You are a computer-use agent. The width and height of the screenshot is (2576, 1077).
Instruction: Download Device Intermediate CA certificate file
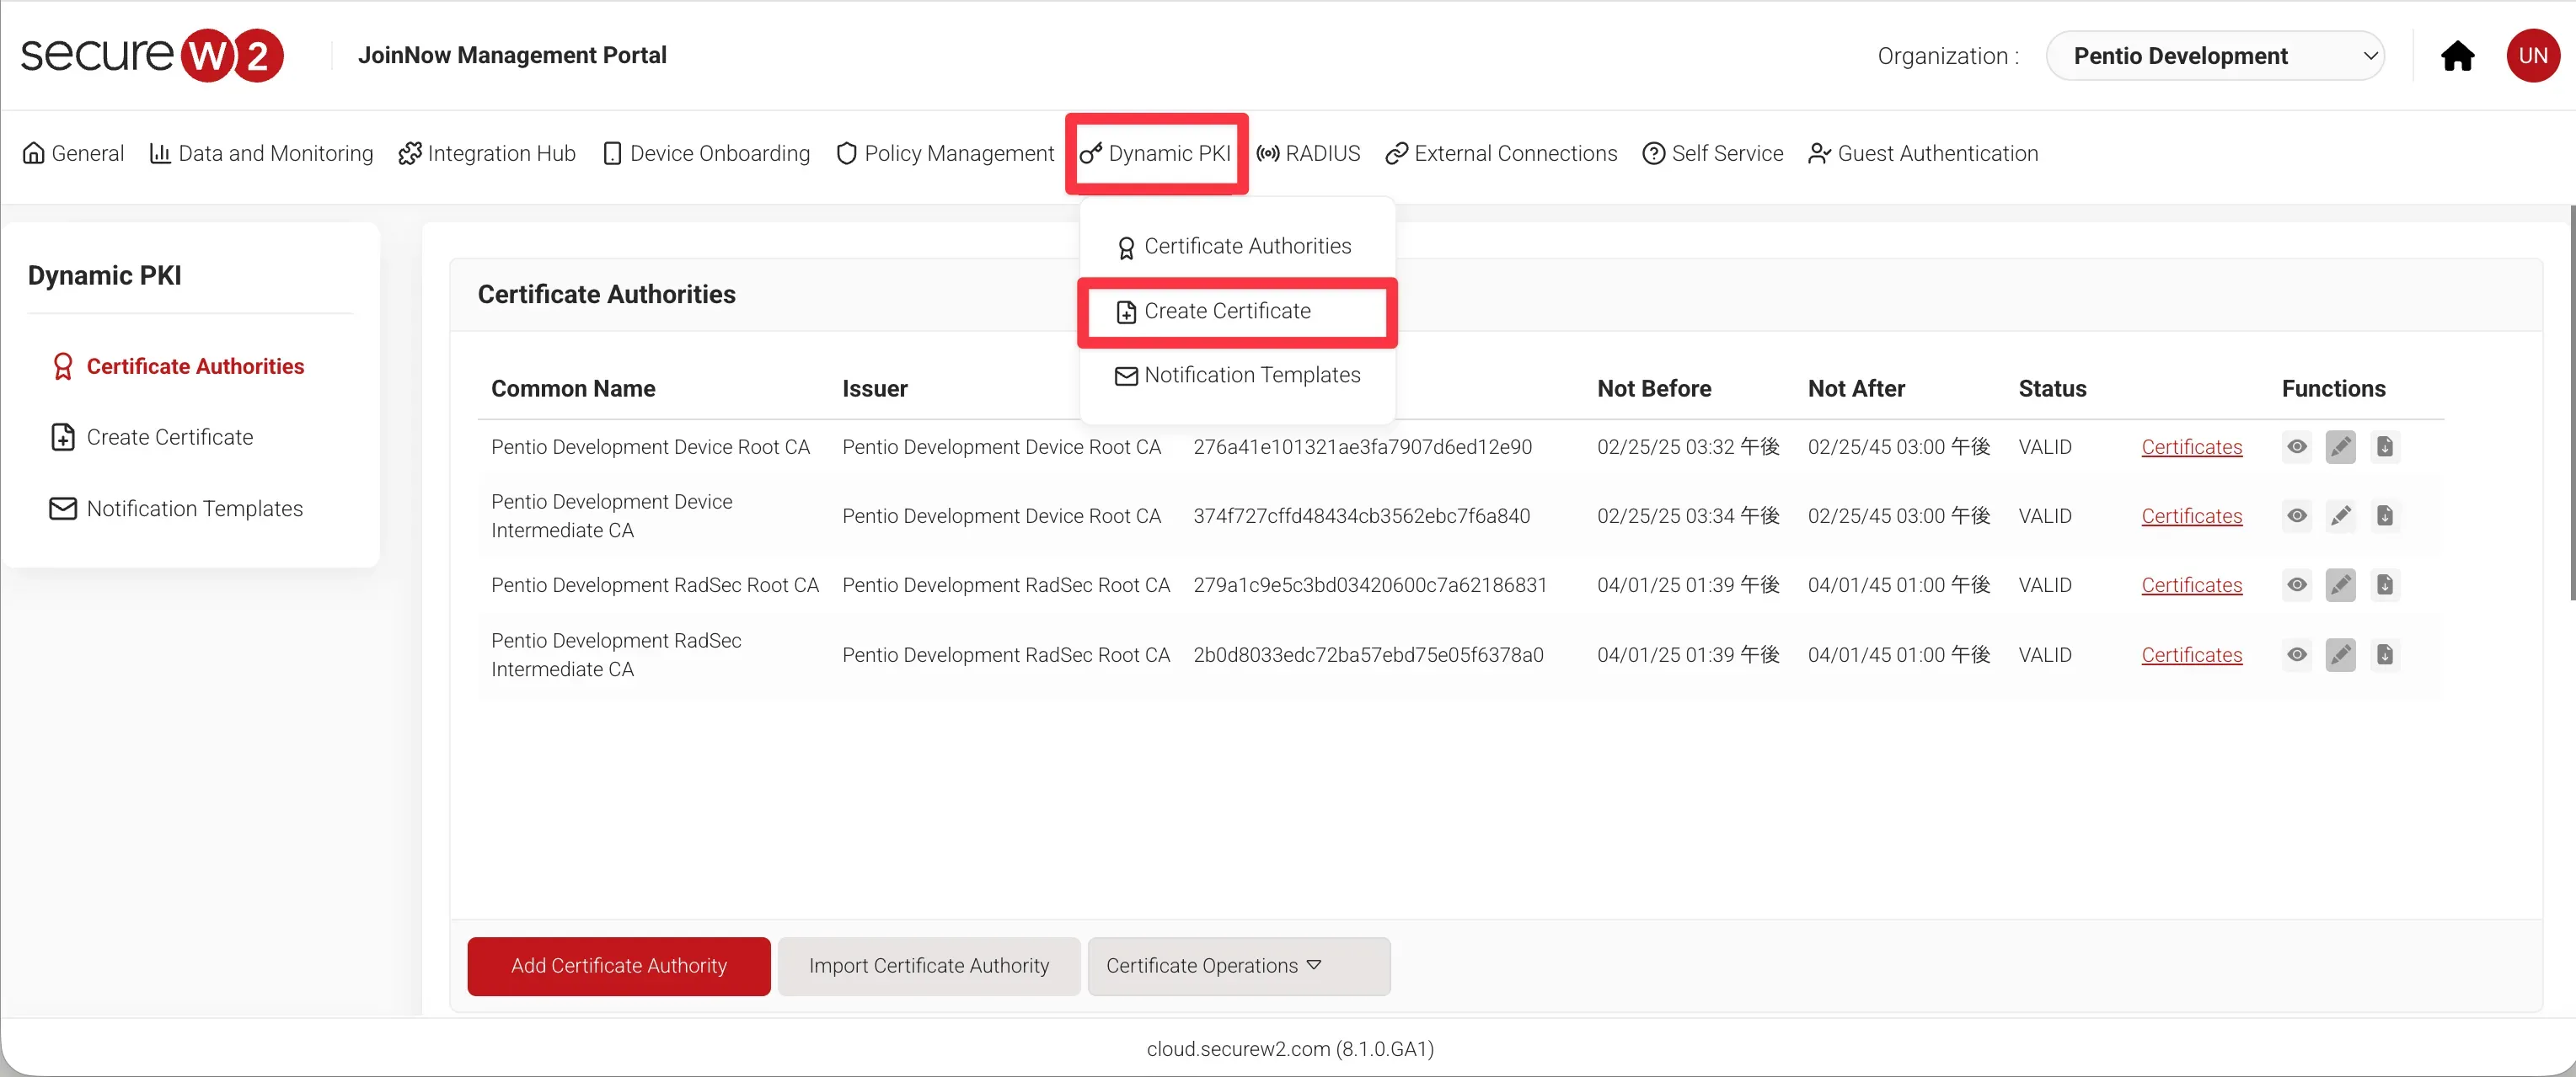[x=2384, y=516]
